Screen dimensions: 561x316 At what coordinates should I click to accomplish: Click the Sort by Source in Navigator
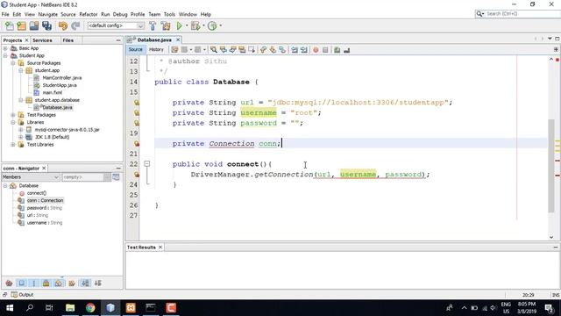(98, 283)
